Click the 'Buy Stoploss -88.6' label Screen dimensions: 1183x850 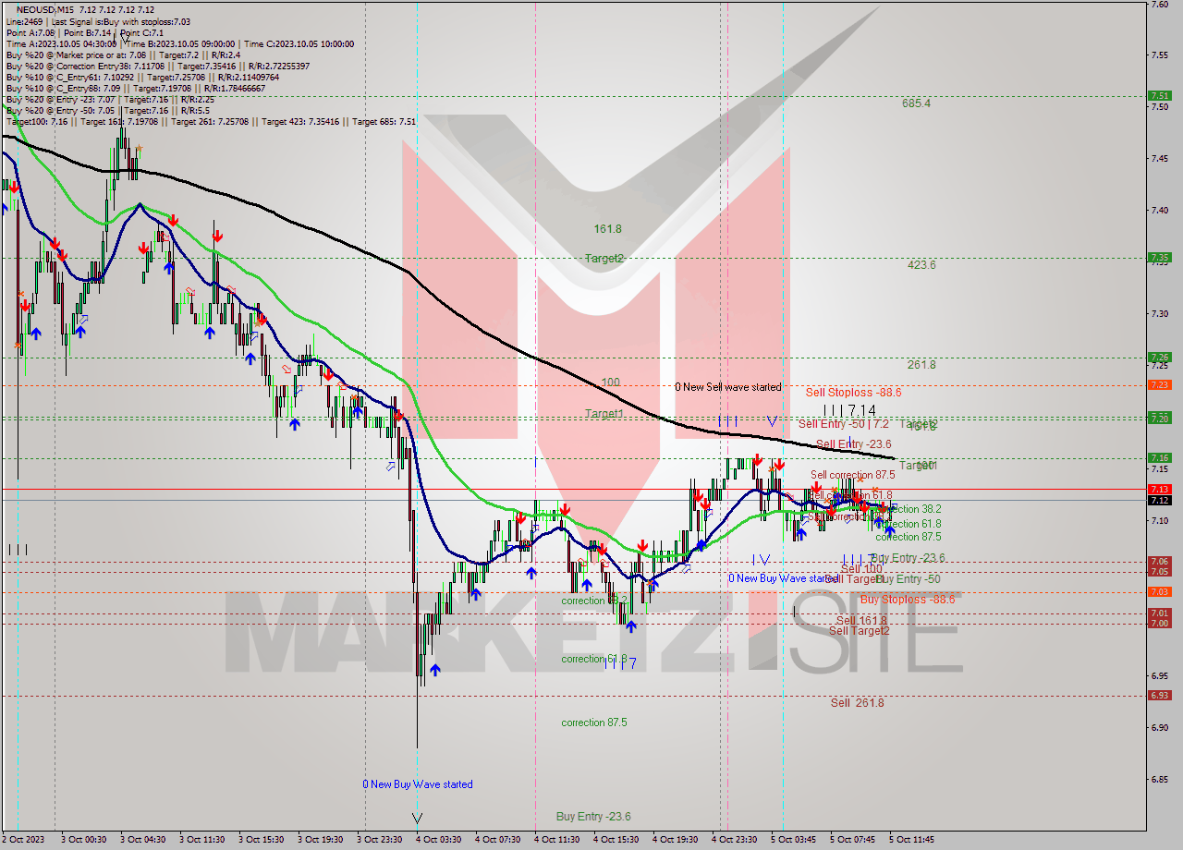[907, 600]
